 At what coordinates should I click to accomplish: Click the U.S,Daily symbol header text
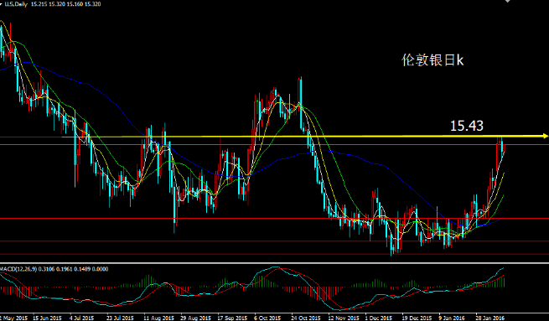[16, 4]
